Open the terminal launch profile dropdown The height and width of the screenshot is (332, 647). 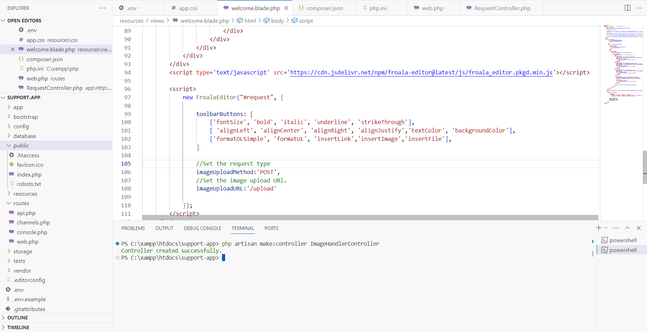click(606, 228)
